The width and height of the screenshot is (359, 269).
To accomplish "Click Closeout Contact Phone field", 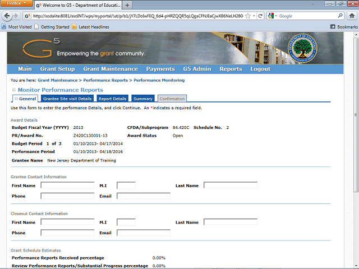I will (x=67, y=233).
